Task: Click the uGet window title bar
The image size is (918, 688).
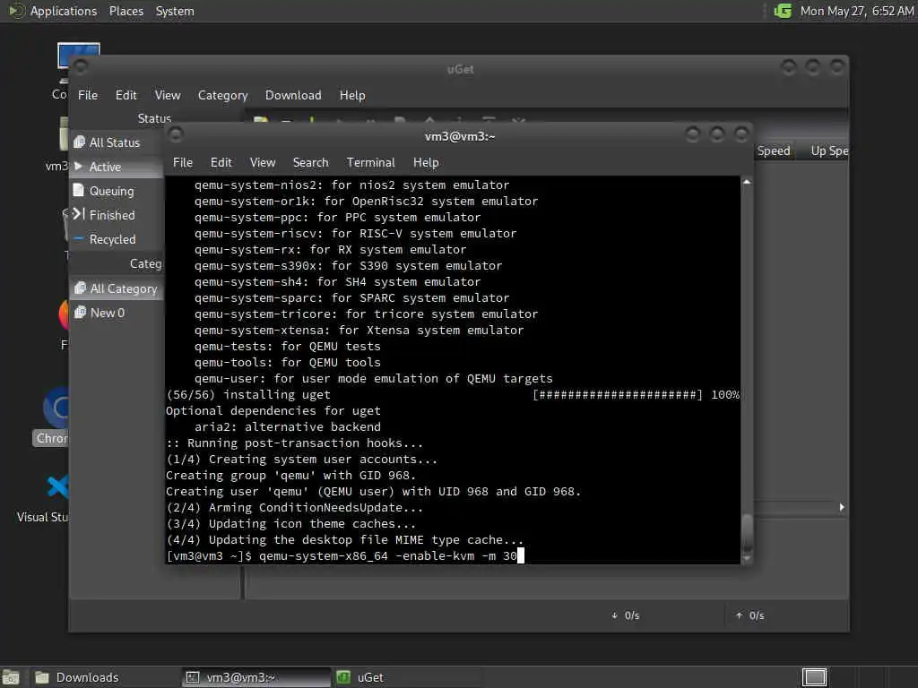Action: click(460, 69)
